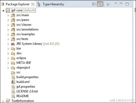Click the src/classes package folder icon

coord(13,25)
